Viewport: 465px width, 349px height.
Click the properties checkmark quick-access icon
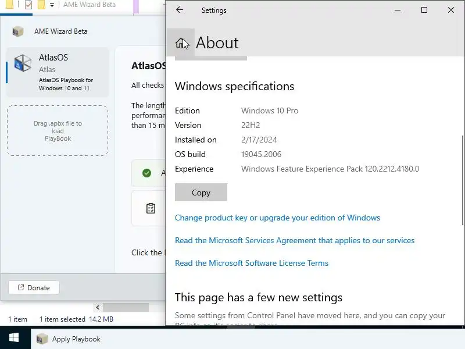28,5
